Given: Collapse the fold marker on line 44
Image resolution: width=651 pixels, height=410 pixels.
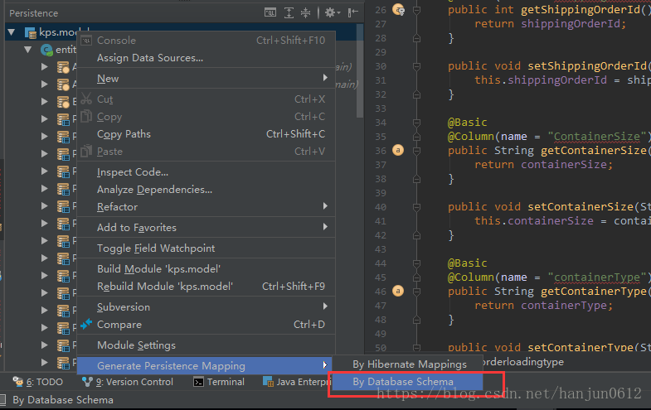Looking at the screenshot, I should (417, 263).
